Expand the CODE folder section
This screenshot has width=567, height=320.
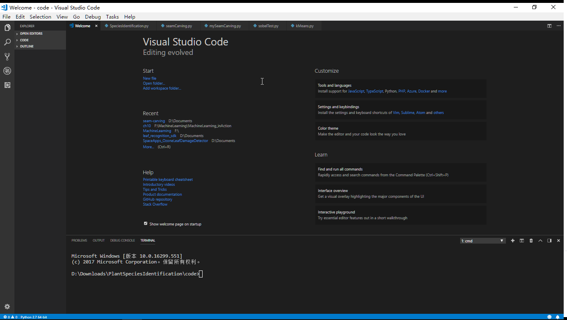pyautogui.click(x=40, y=40)
